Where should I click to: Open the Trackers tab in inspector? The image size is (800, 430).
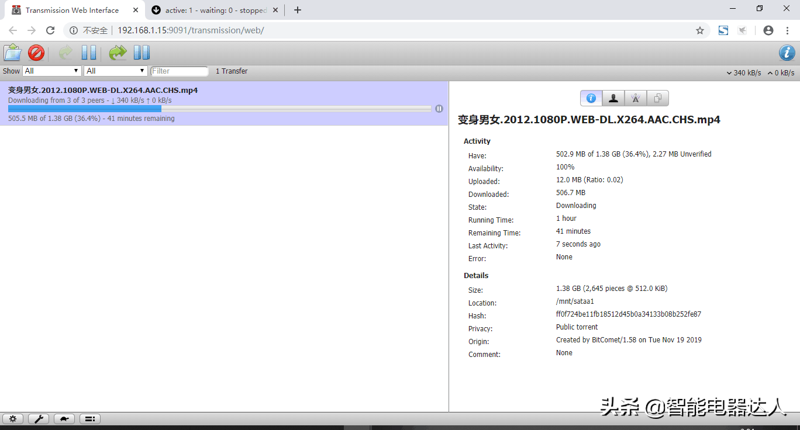click(635, 98)
